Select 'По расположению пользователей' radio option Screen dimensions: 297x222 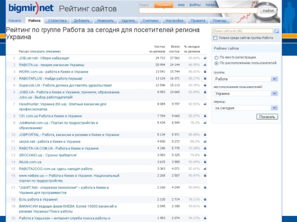[x=216, y=63]
